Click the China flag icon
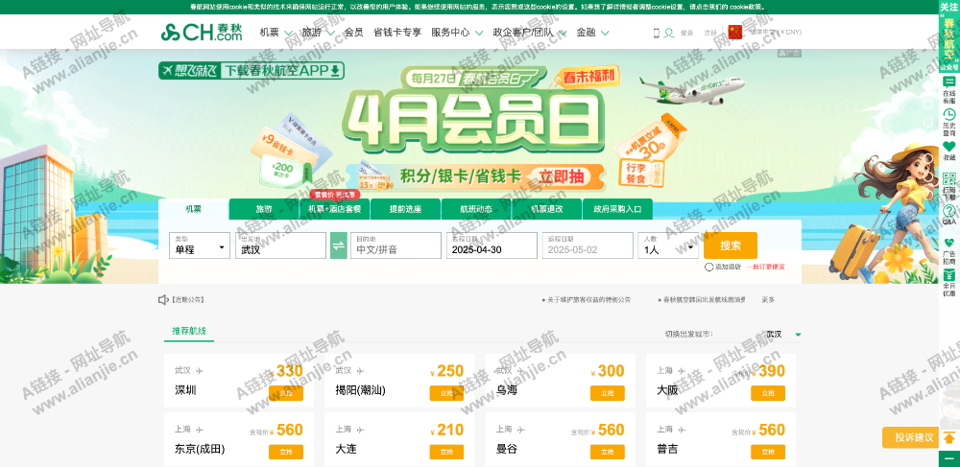The width and height of the screenshot is (960, 467). [735, 33]
